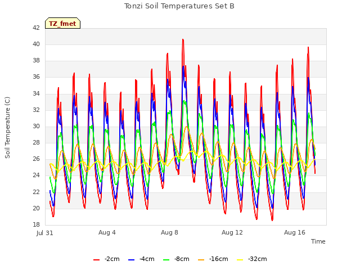The width and height of the screenshot is (360, 270).
Task: Toggle the -4cm legend label
Action: click(x=147, y=259)
